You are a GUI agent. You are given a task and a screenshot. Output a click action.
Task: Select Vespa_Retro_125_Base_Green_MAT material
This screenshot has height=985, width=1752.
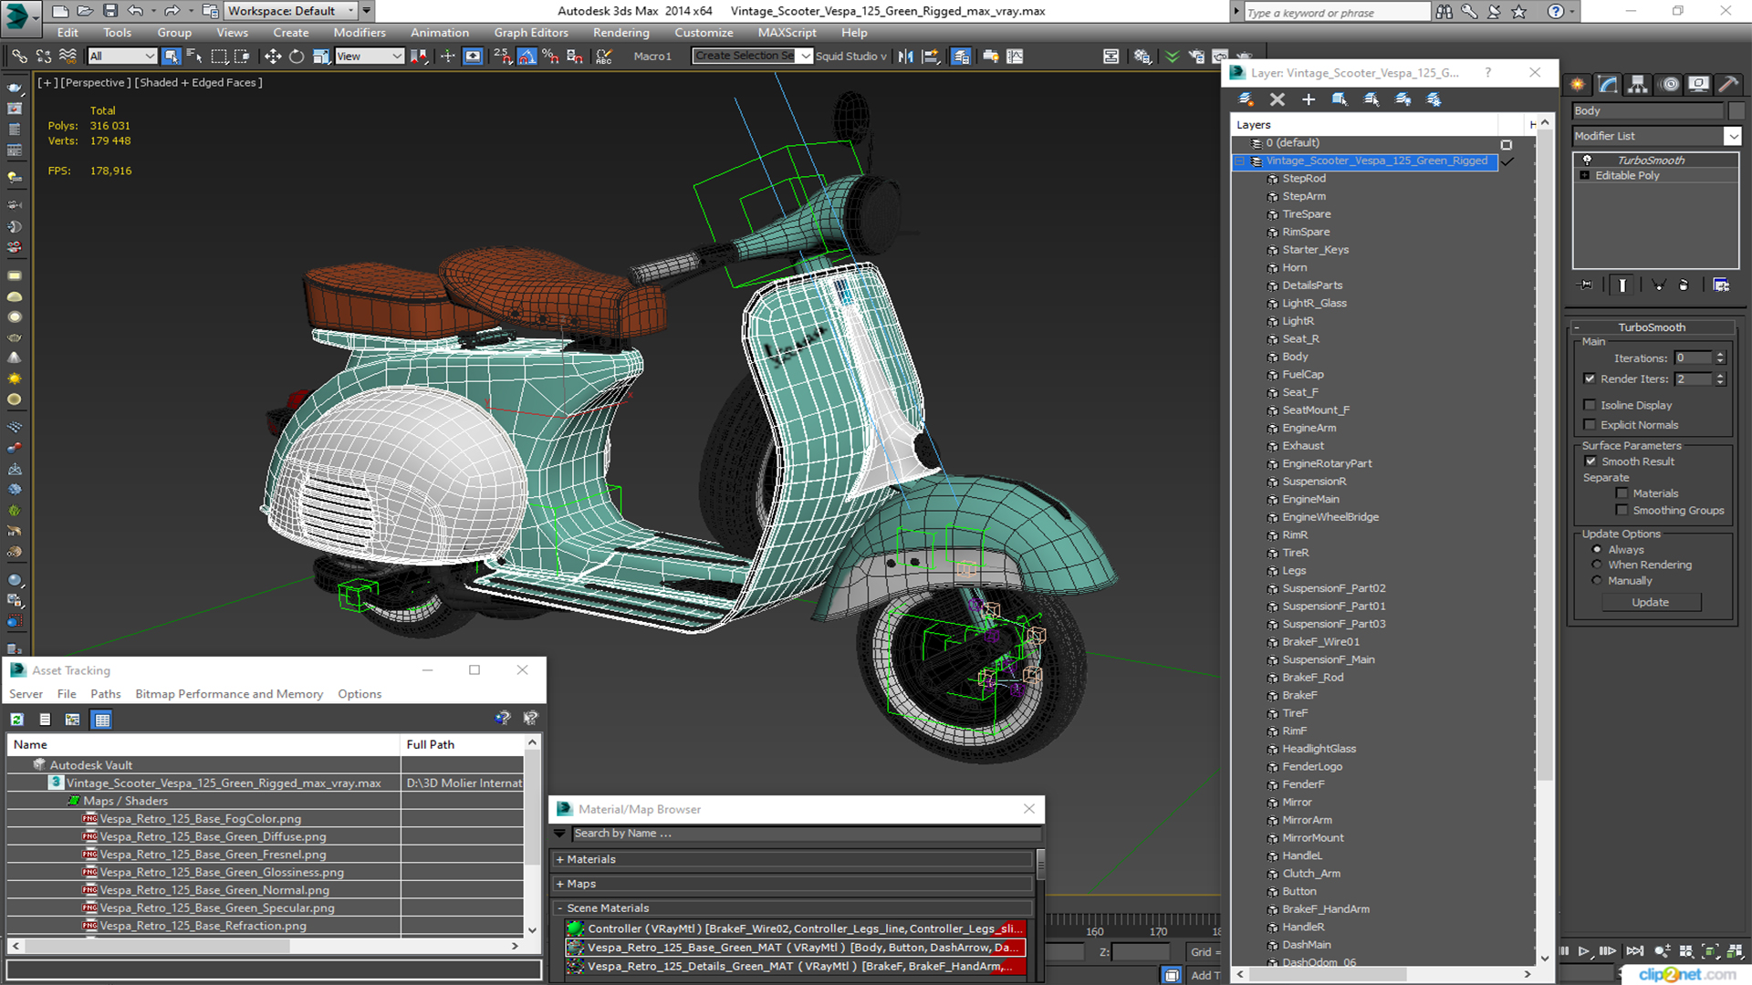click(795, 948)
